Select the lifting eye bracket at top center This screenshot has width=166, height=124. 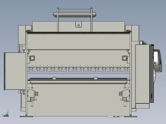point(79,24)
